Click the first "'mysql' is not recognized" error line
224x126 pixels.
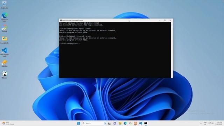(x=87, y=30)
